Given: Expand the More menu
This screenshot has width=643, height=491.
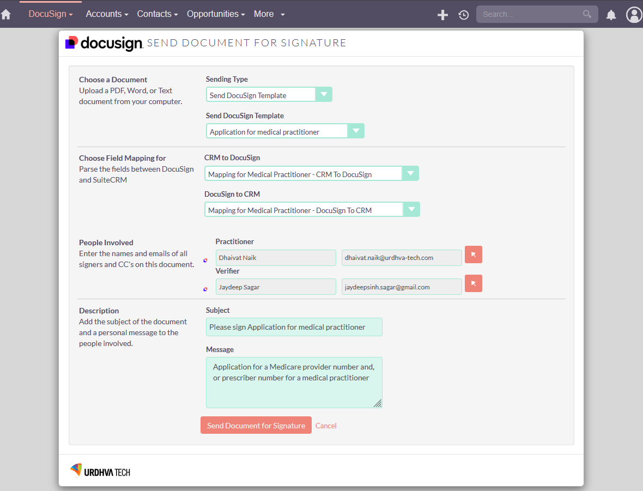Looking at the screenshot, I should point(269,14).
